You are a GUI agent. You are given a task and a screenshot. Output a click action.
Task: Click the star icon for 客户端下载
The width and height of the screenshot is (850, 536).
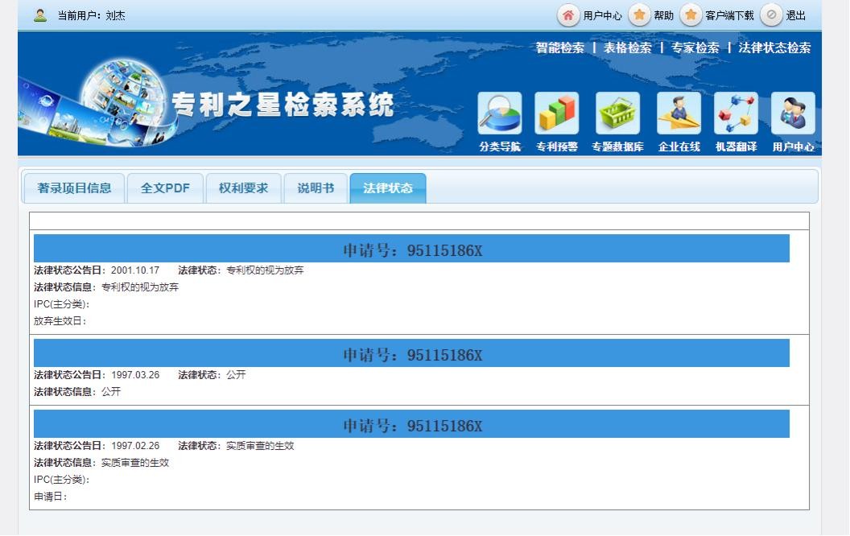click(x=691, y=15)
